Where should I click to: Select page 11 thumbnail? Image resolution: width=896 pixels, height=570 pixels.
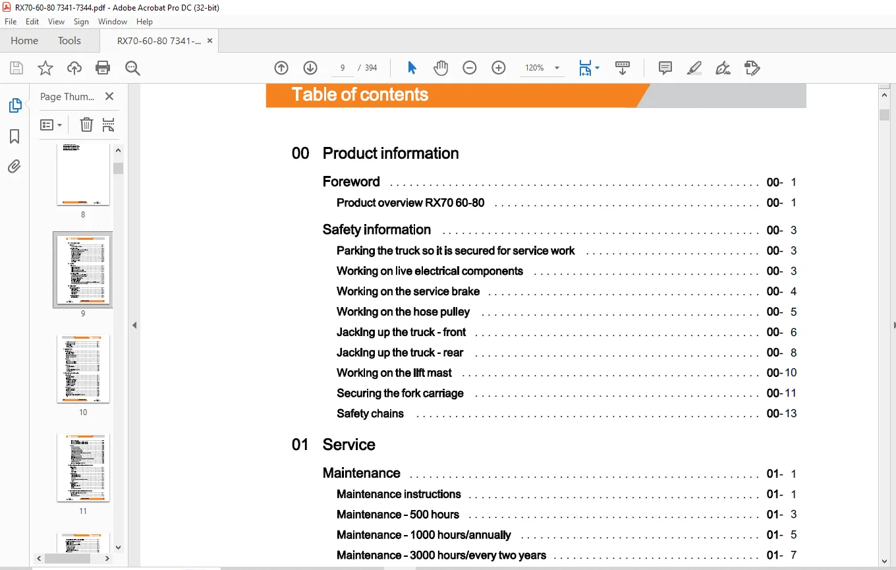(x=83, y=468)
